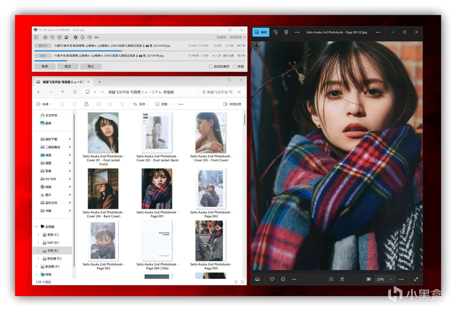456x311 pixels.
Task: Open 主文件夹 in the sidebar
Action: pyautogui.click(x=49, y=115)
